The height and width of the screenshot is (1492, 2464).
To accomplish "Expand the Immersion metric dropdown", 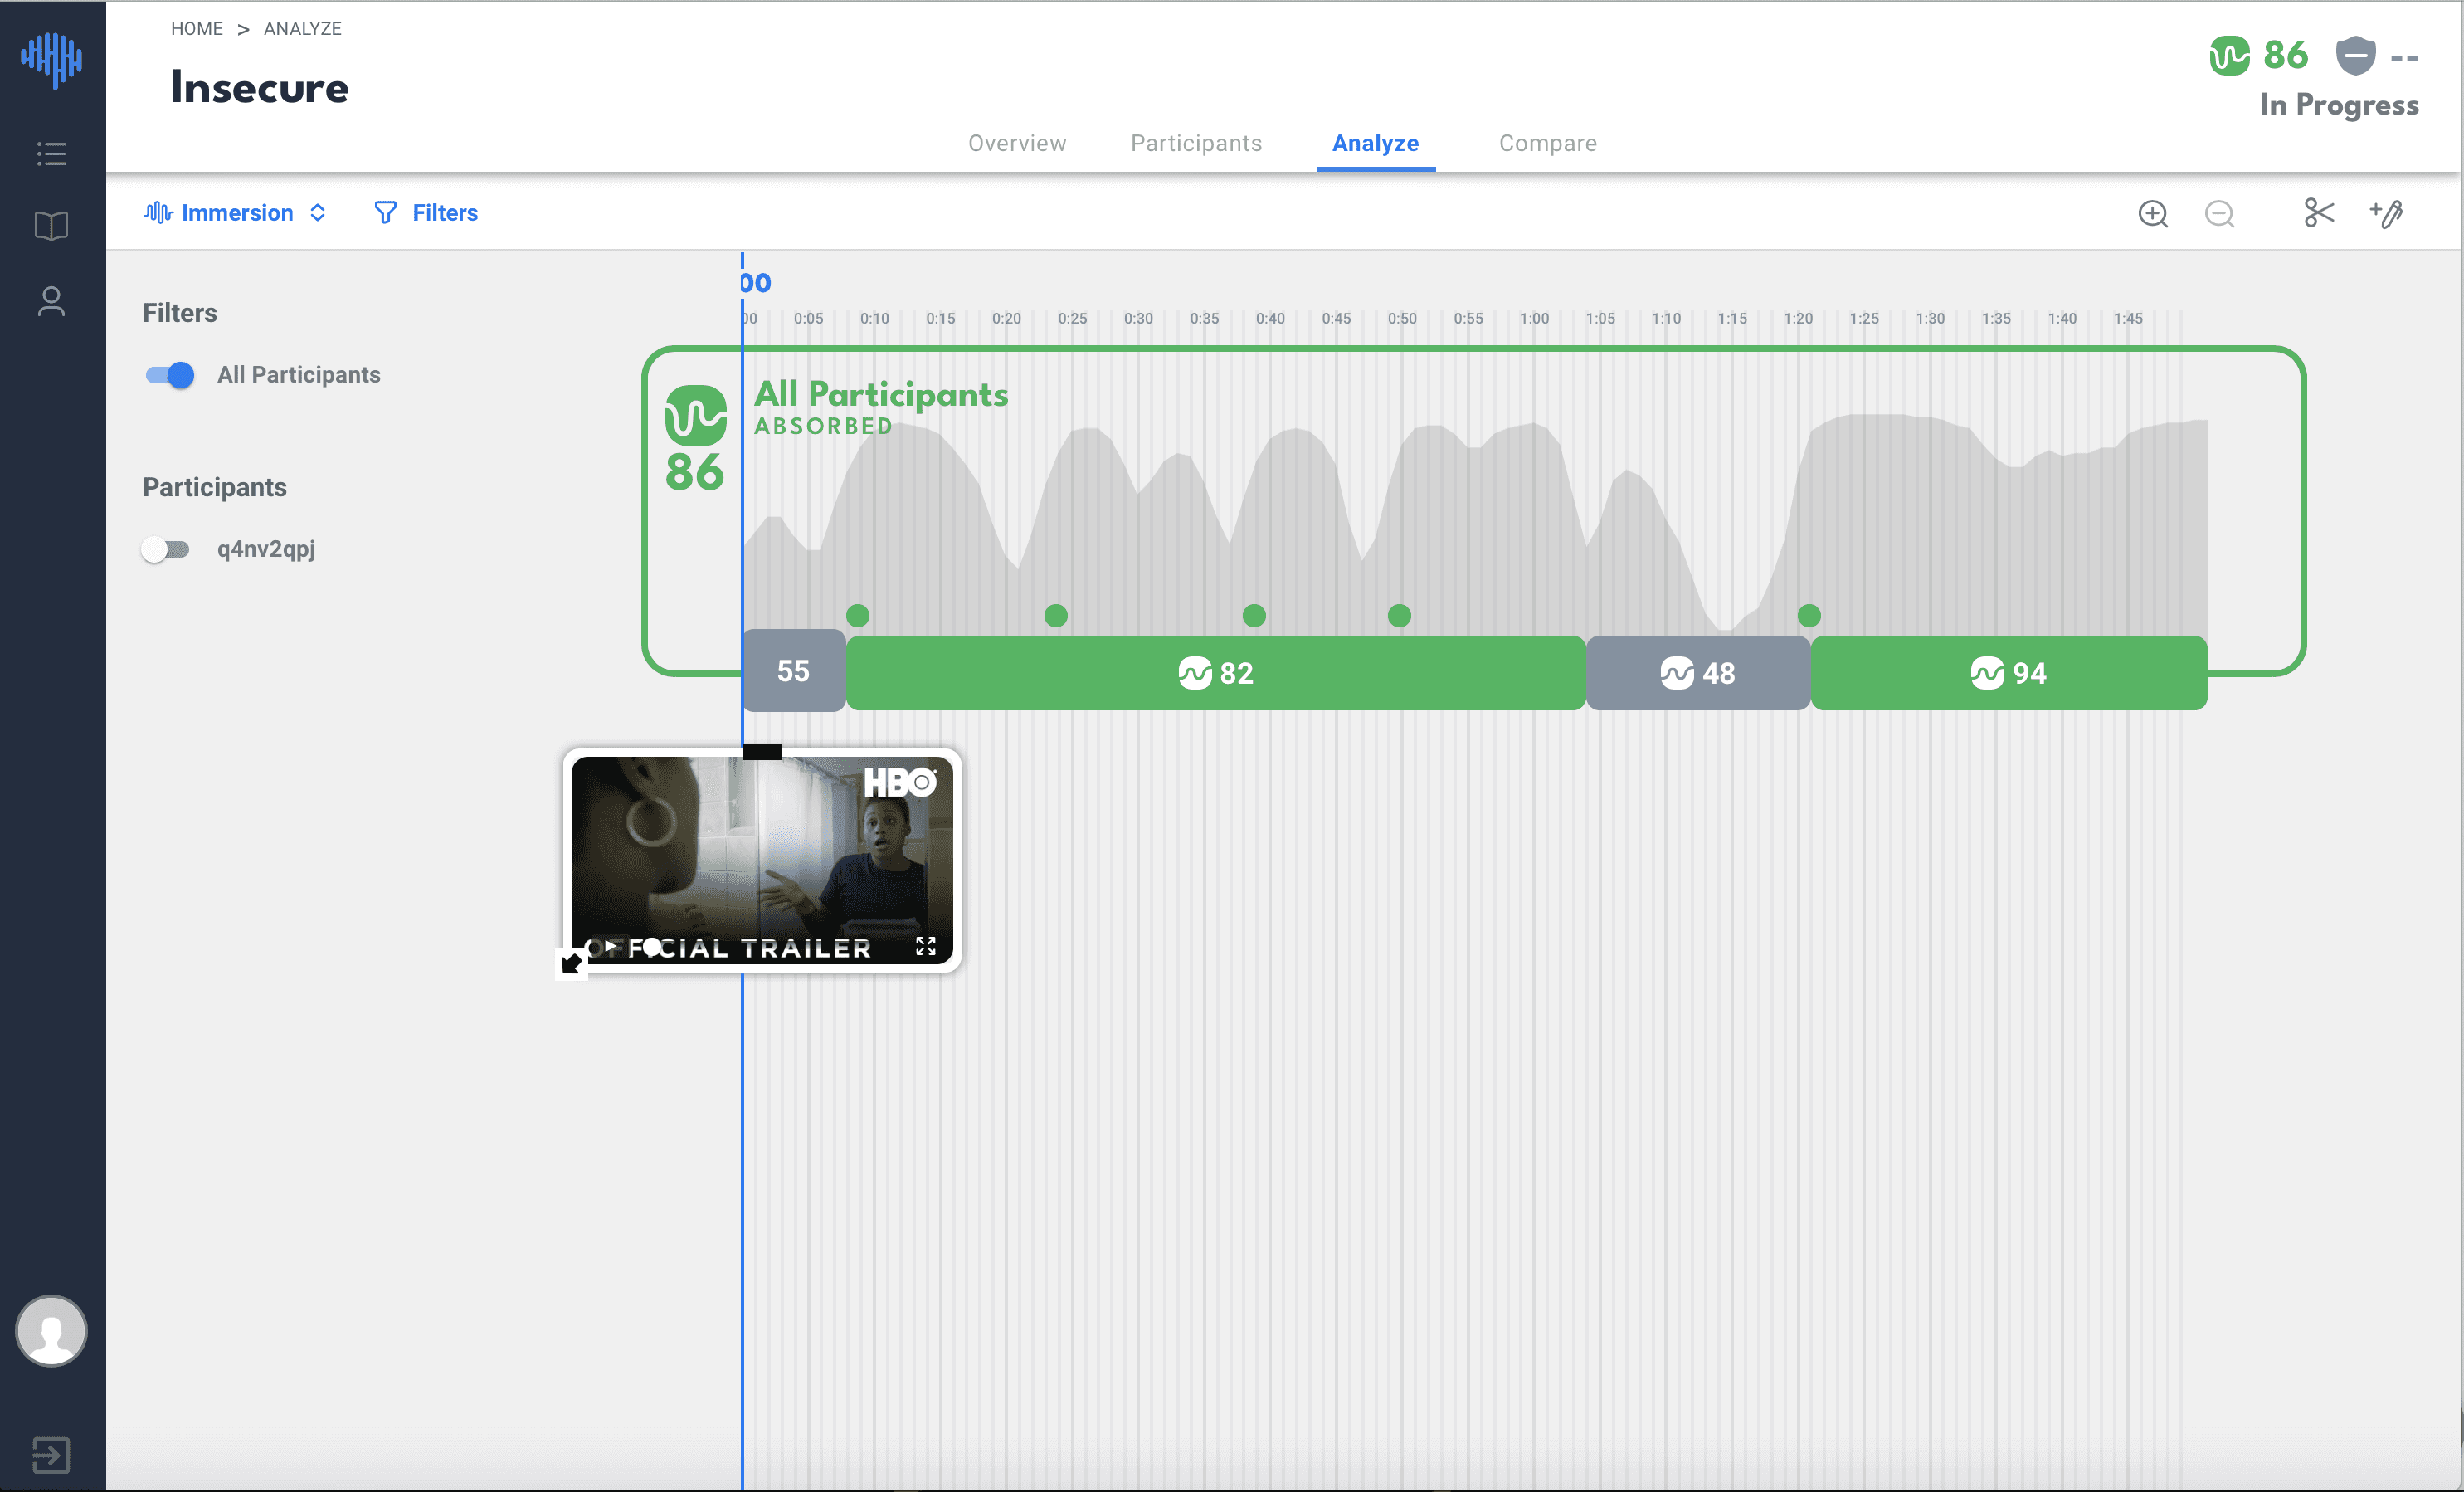I will 236,213.
